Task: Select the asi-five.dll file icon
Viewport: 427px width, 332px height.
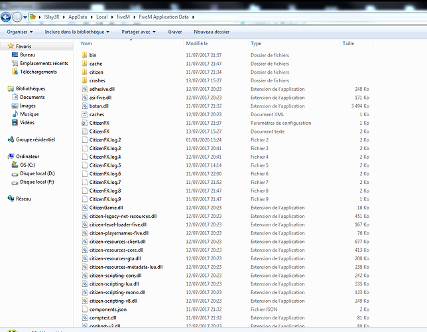Action: tap(85, 98)
